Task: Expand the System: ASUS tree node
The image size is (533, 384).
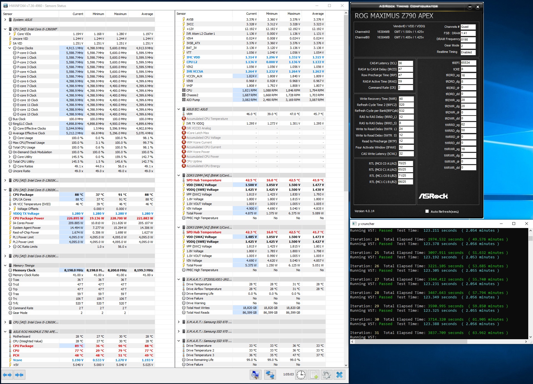Action: pos(5,20)
